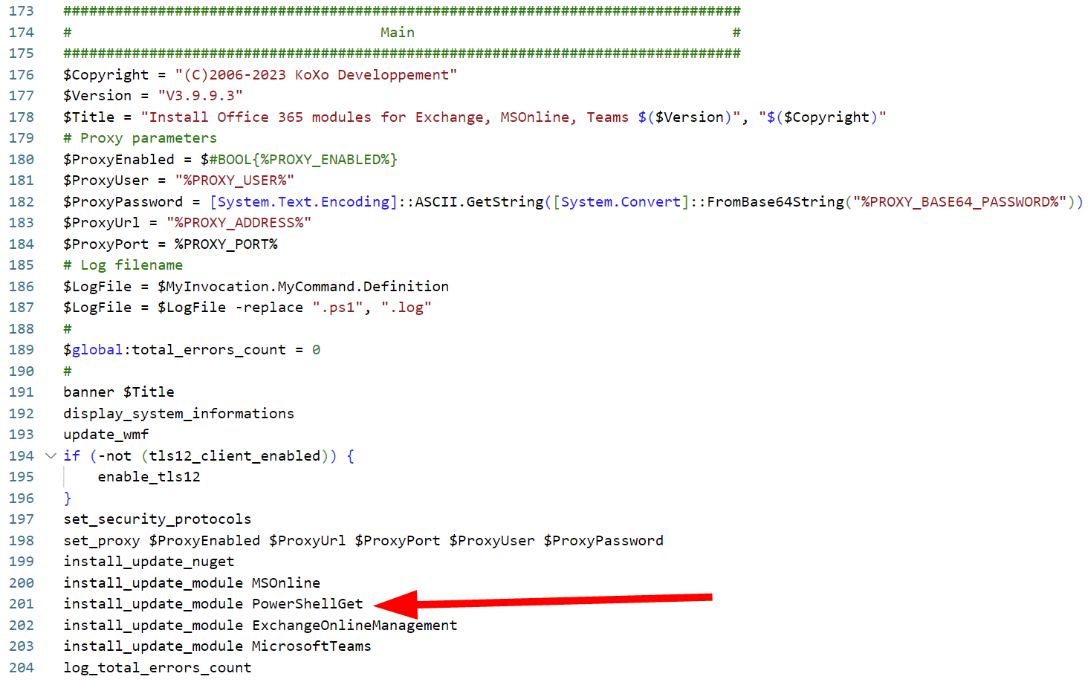Click the %PROXY_PORT% placeholder
The width and height of the screenshot is (1088, 685).
click(x=226, y=244)
